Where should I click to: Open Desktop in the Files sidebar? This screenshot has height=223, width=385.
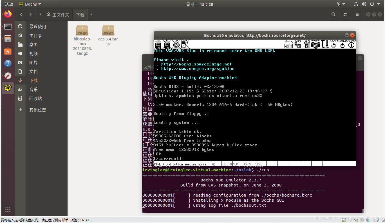pos(41,44)
